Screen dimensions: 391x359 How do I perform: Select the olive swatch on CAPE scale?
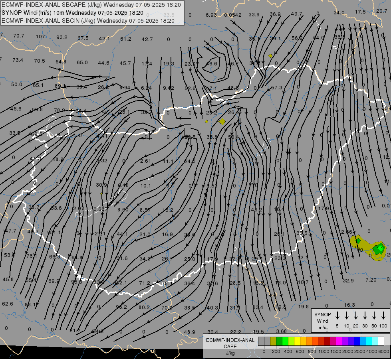273,341
